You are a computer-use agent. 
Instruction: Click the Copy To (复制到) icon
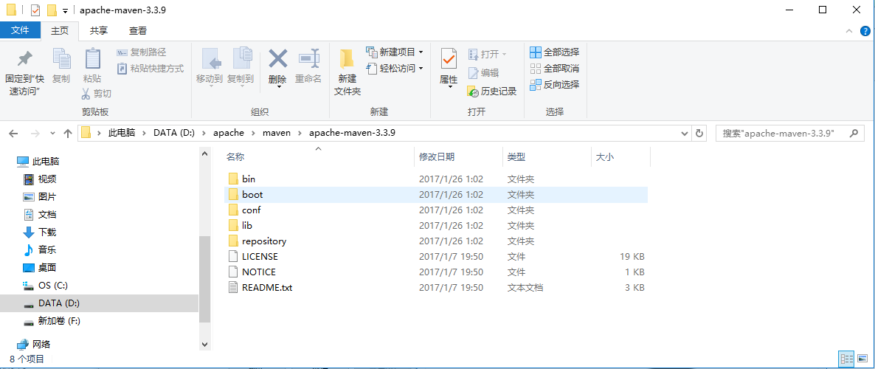(x=241, y=58)
